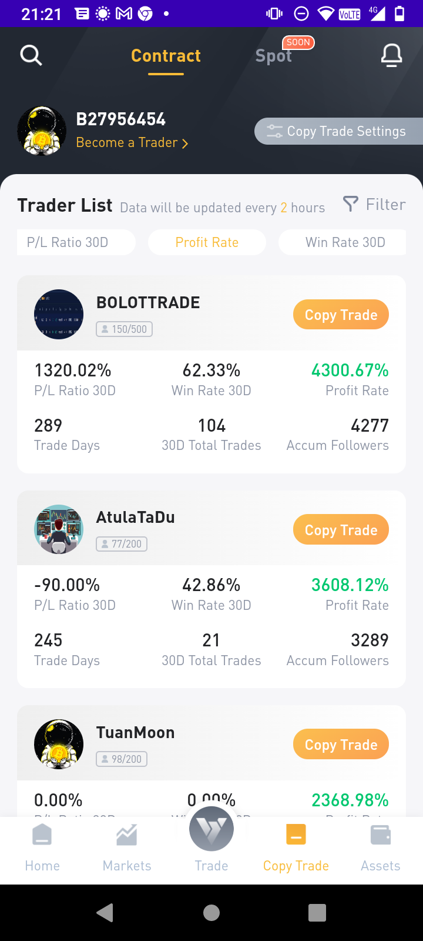Sort traders by Profit Rate
Viewport: 423px width, 941px height.
[207, 242]
